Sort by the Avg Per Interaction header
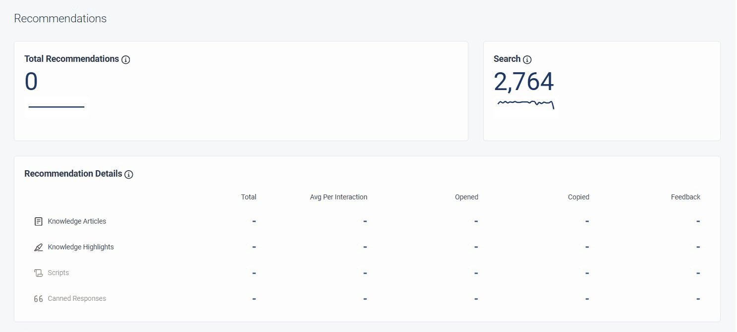Viewport: 737px width, 332px height. click(x=339, y=197)
